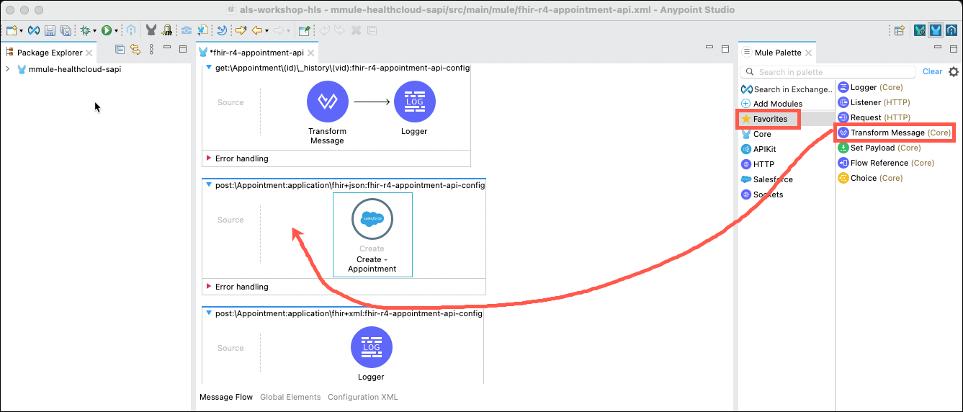
Task: Open the back-navigation history dropdown
Action: click(x=266, y=31)
